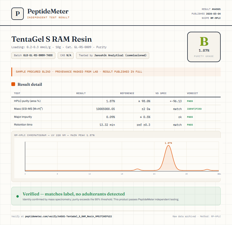Click the sample procured blind banner

point(116,72)
